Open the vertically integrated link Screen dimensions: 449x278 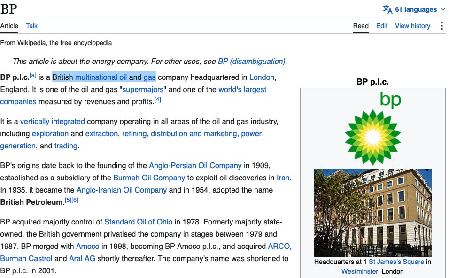pos(53,122)
